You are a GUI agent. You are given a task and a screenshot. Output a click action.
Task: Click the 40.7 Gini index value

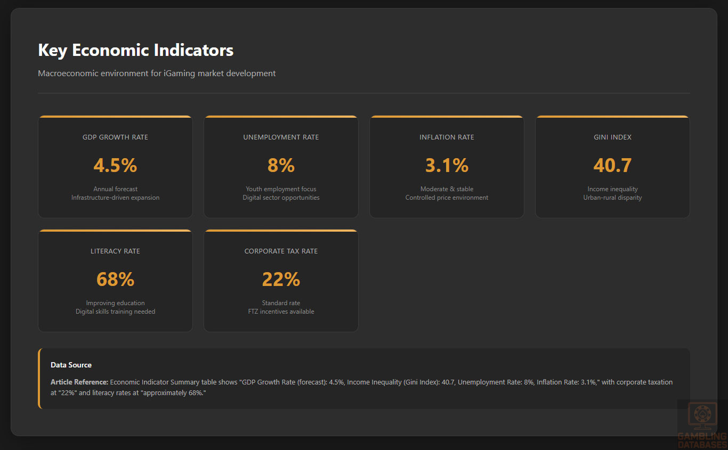[612, 165]
